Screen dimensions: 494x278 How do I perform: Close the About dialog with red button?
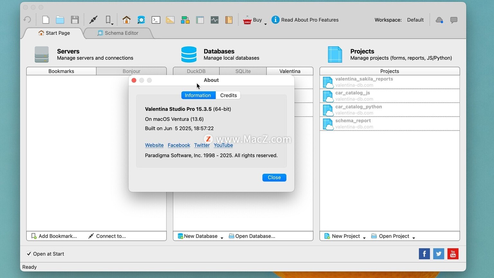(134, 80)
